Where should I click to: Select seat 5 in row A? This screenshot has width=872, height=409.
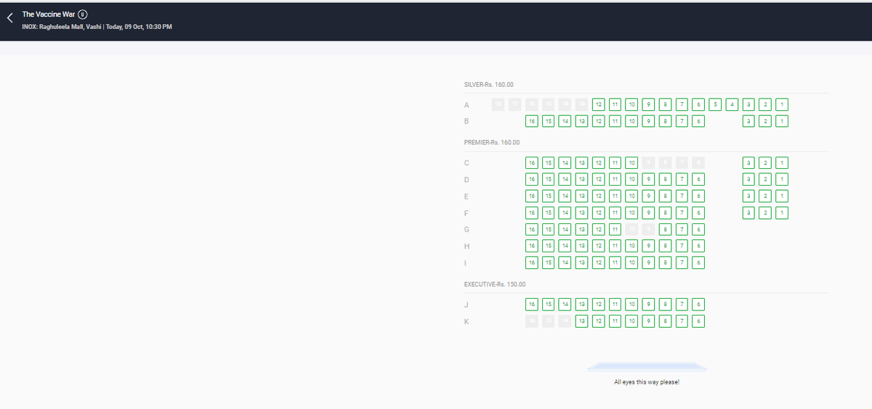pos(716,104)
